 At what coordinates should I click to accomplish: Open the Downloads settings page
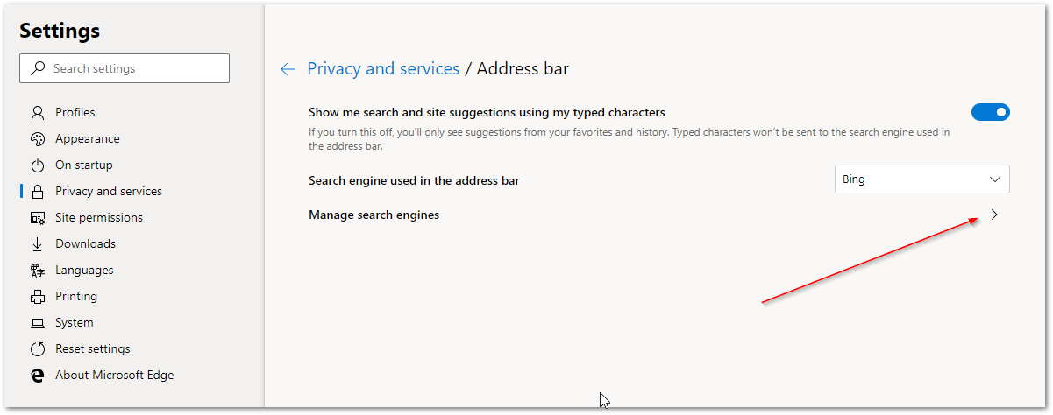tap(85, 244)
